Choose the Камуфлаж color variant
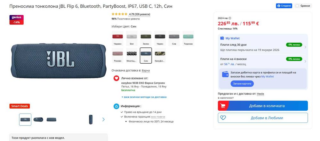The height and width of the screenshot is (141, 320). 160,55
